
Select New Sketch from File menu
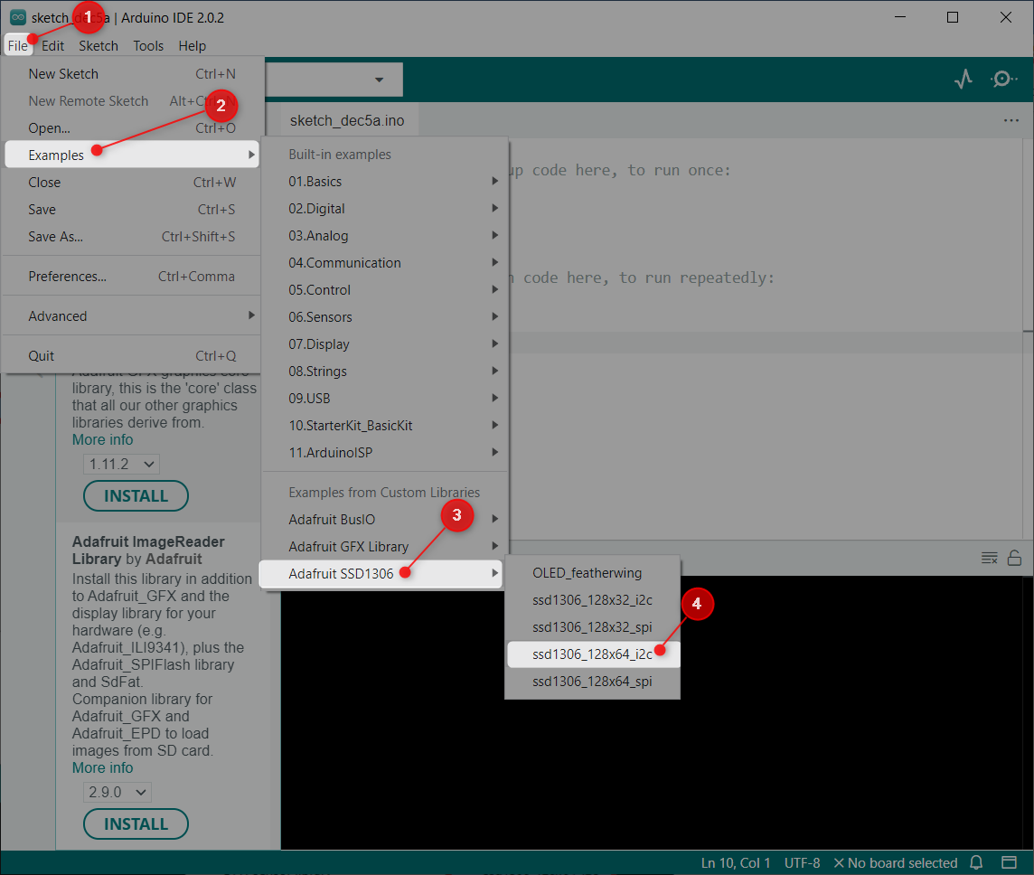point(132,74)
